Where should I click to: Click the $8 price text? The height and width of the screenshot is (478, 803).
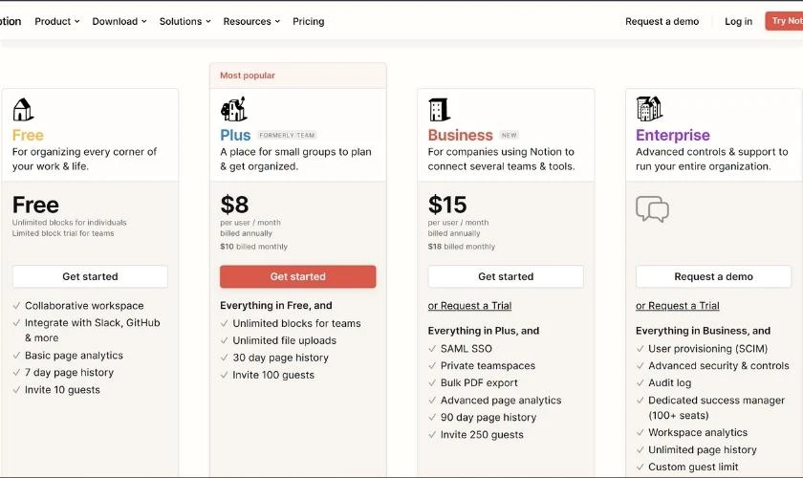click(234, 205)
